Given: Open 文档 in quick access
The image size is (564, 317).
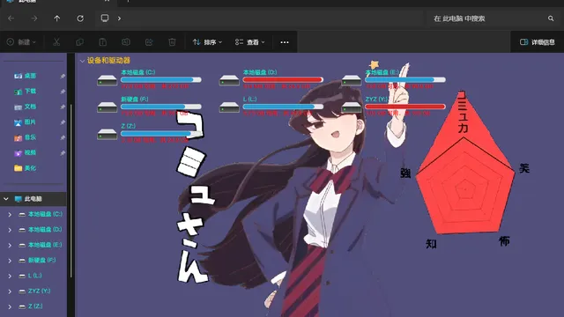Looking at the screenshot, I should [x=30, y=107].
